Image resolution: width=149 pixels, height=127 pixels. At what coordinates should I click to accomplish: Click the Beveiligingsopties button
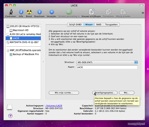point(105,93)
